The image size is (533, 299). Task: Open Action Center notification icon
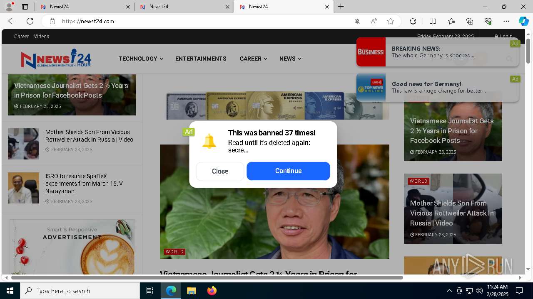pos(519,291)
